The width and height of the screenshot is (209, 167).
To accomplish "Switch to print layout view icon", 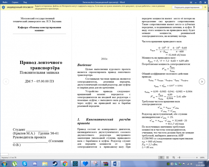I will click(x=168, y=157).
